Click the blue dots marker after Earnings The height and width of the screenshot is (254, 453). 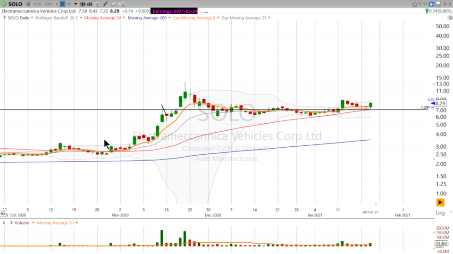coord(206,12)
